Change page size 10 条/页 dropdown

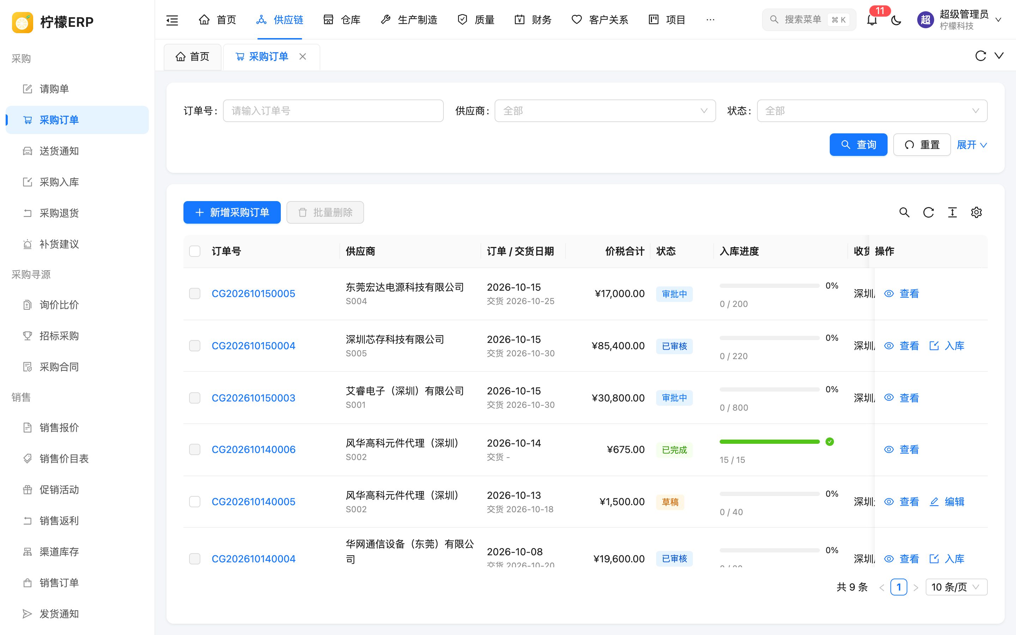click(956, 587)
